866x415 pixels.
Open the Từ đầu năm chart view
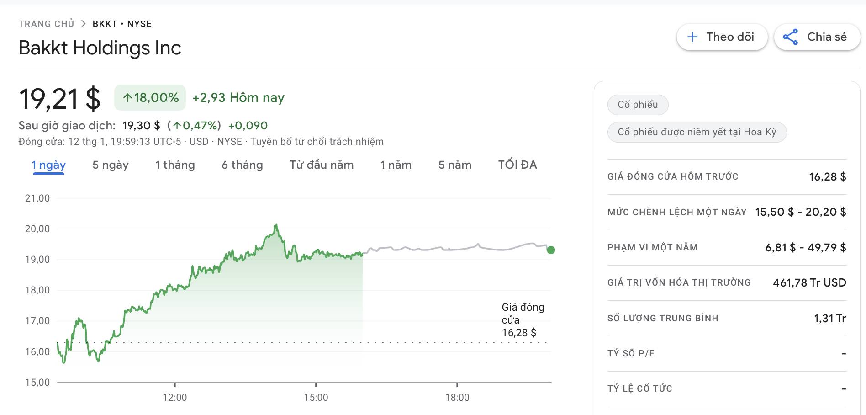322,165
